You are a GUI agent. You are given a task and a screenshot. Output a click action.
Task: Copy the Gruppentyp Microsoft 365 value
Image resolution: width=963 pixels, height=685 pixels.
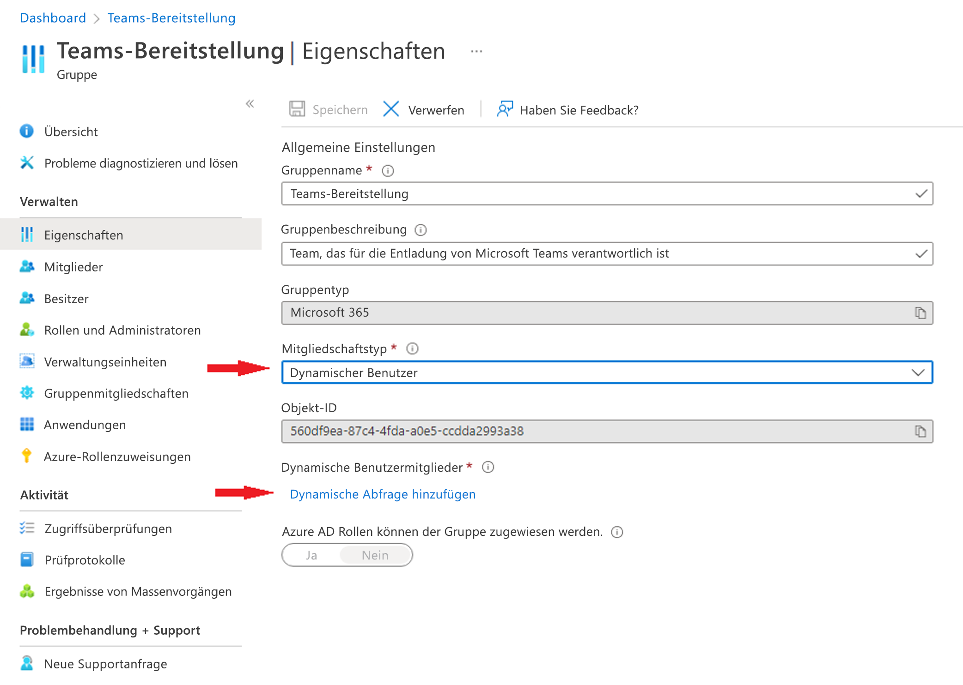(920, 313)
